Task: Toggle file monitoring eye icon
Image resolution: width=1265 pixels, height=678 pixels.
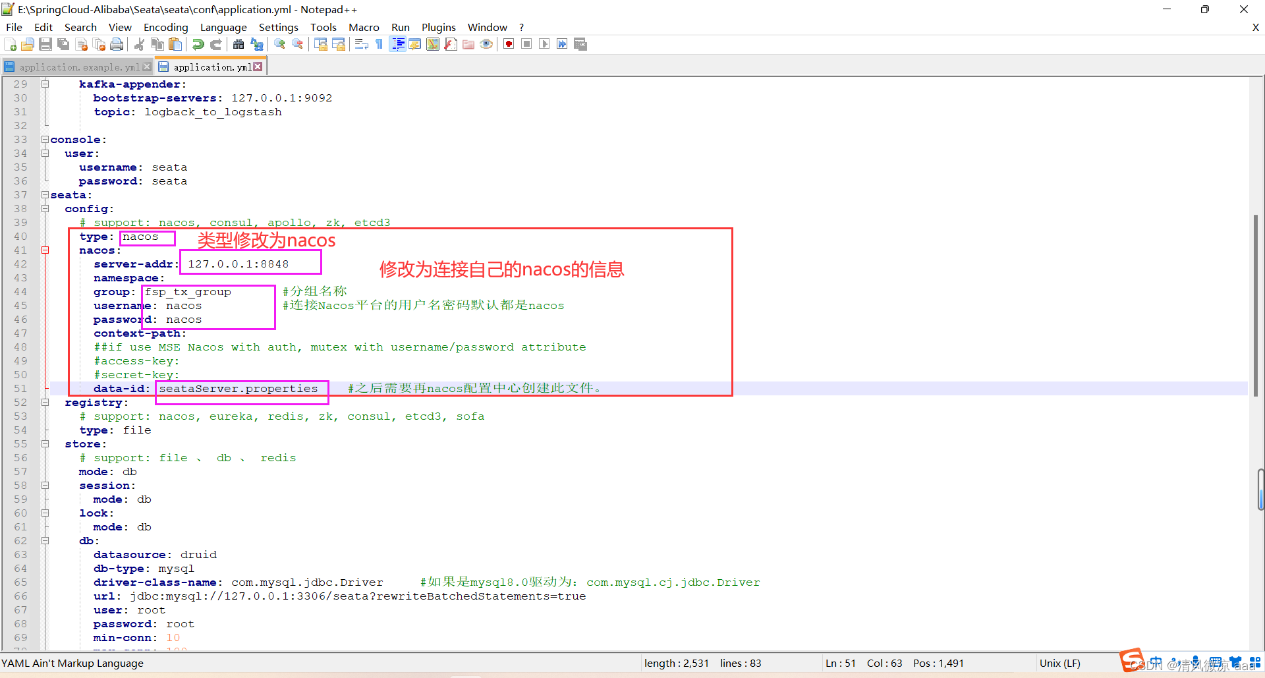Action: (486, 44)
